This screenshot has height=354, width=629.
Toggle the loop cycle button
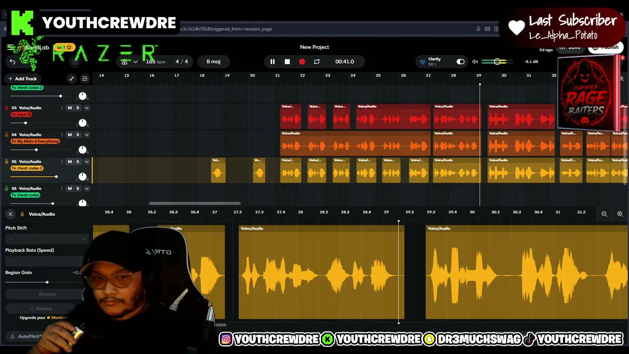pos(316,61)
